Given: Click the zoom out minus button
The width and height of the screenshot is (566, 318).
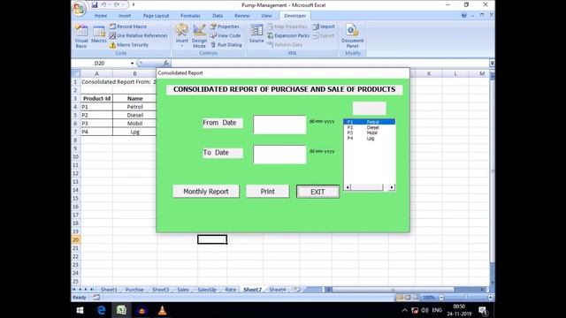Looking at the screenshot, I should point(441,298).
